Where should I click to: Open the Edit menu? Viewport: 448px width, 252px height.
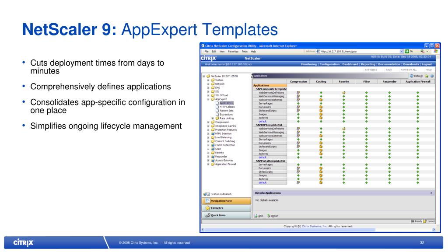(214, 52)
